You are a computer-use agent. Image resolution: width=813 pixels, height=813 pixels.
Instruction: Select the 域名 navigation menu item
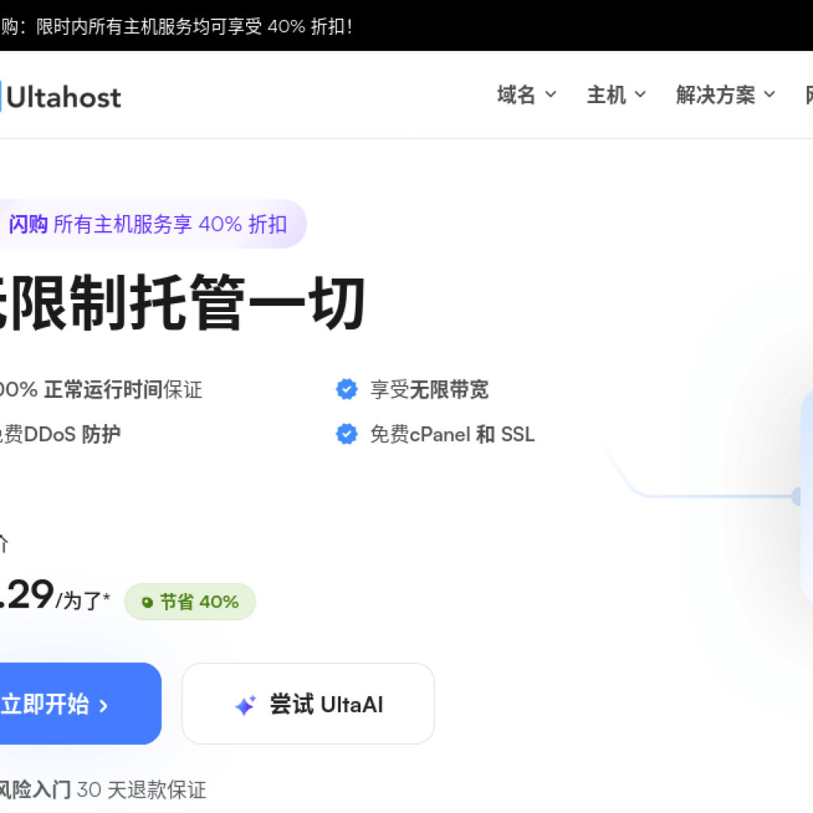coord(516,95)
